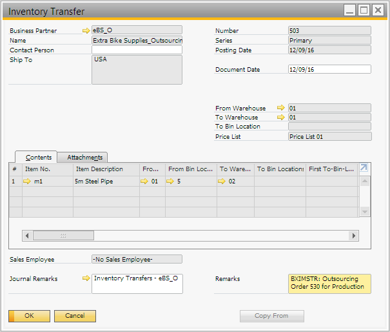Viewport: 390px width, 332px height.
Task: Expand the contents table with corner icon
Action: (364, 168)
